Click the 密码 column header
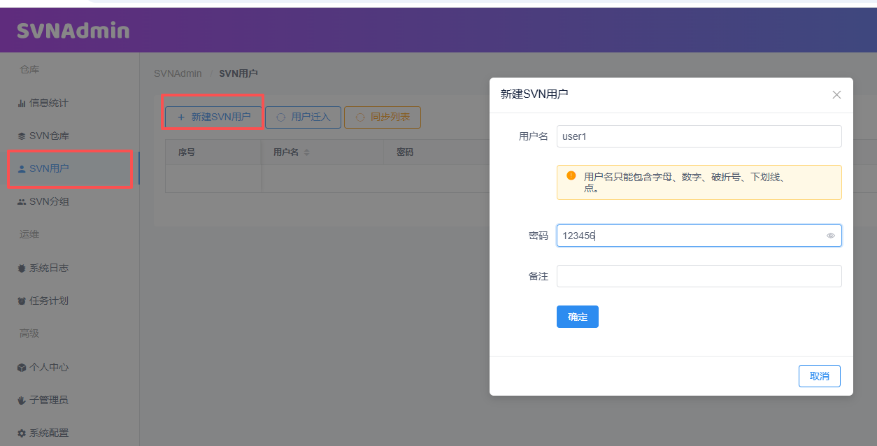The width and height of the screenshot is (877, 446). pyautogui.click(x=405, y=152)
